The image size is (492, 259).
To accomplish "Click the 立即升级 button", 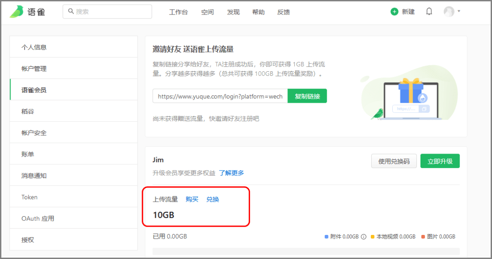I will (x=440, y=161).
